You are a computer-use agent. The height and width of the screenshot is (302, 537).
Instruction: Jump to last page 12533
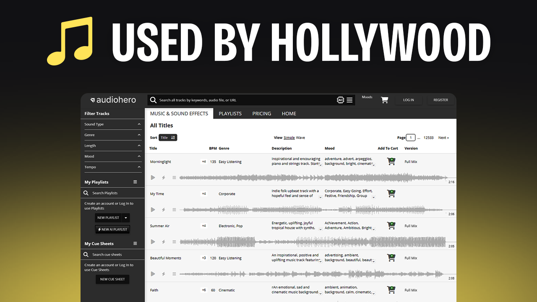click(428, 138)
